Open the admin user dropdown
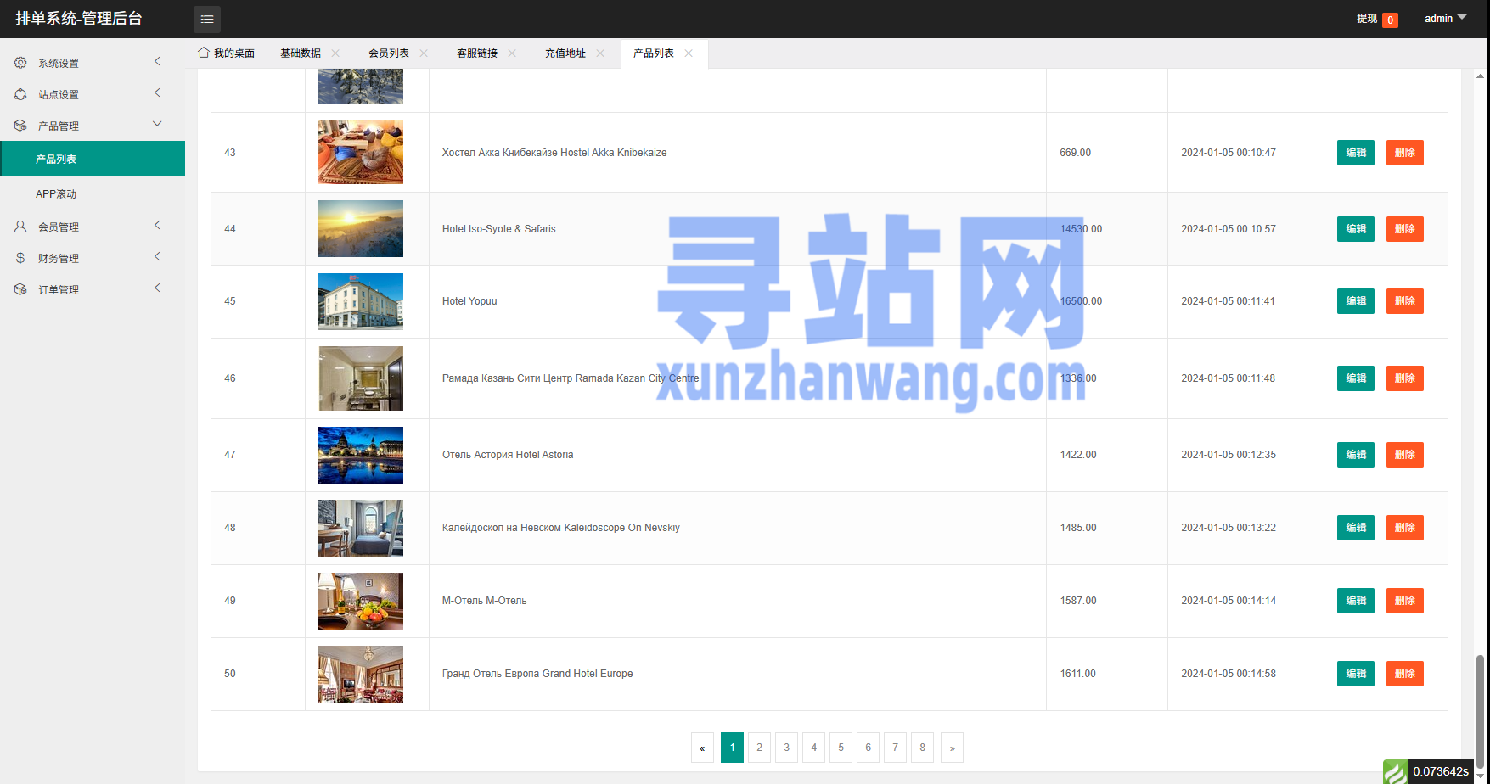 [x=1444, y=19]
